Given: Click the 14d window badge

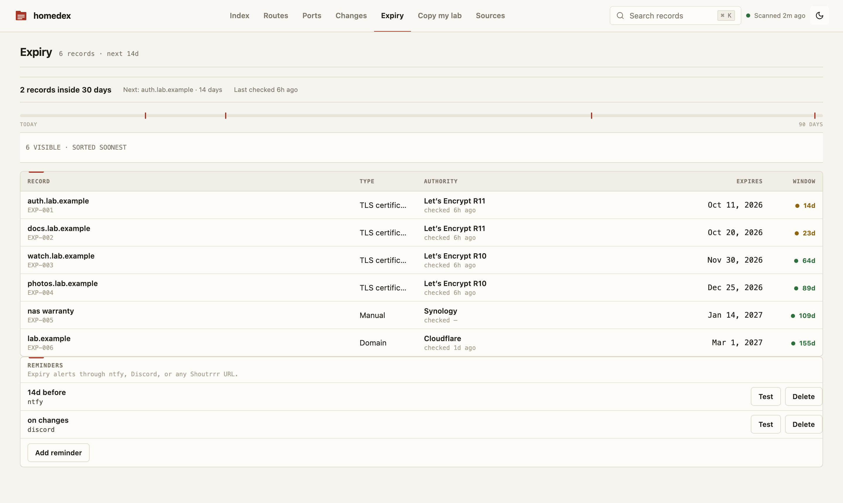Looking at the screenshot, I should (x=805, y=206).
